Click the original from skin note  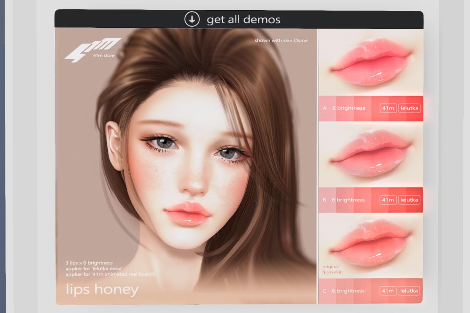click(330, 269)
